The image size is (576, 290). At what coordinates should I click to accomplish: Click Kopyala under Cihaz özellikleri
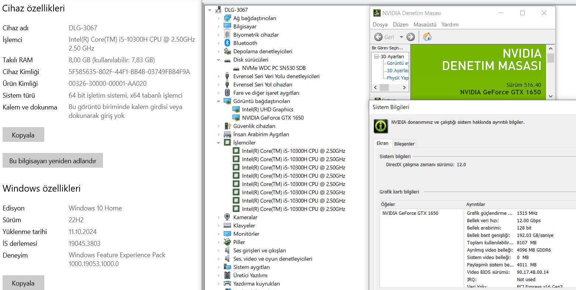tap(23, 135)
